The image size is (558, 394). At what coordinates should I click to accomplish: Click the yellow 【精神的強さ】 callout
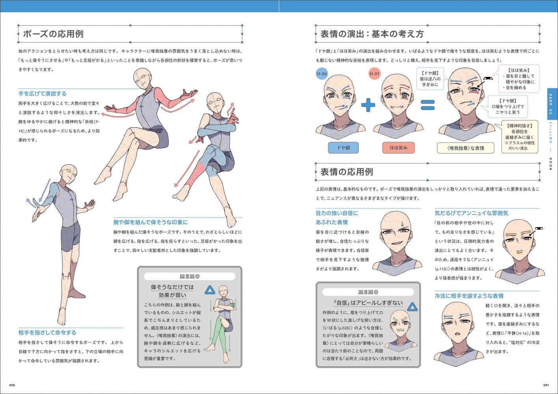[519, 137]
